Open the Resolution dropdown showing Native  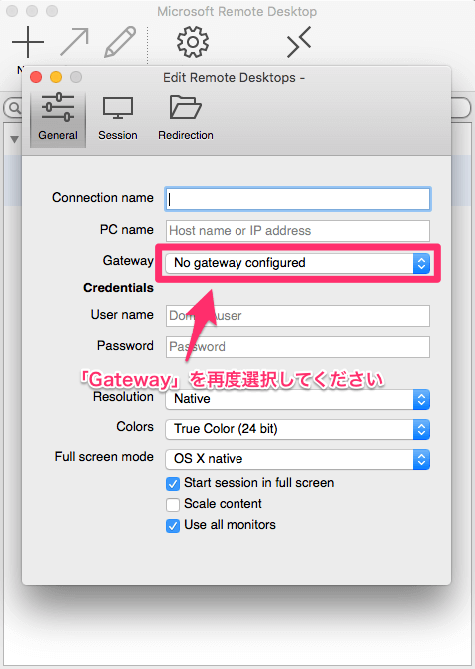pos(297,399)
